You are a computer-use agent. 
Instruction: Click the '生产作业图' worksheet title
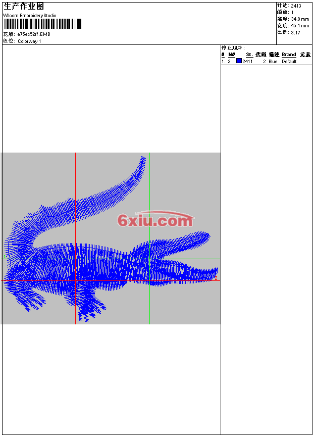(x=24, y=7)
